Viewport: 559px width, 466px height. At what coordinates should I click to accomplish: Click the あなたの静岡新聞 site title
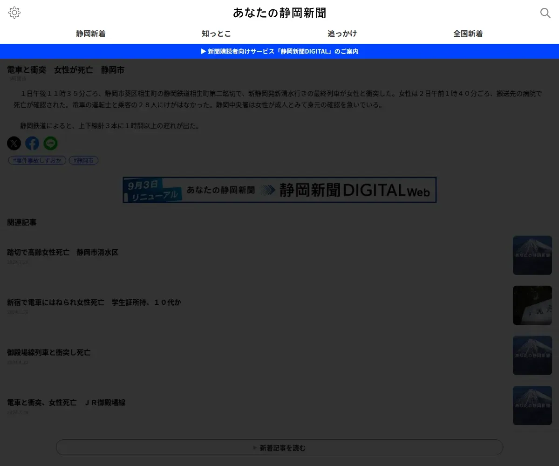tap(279, 13)
